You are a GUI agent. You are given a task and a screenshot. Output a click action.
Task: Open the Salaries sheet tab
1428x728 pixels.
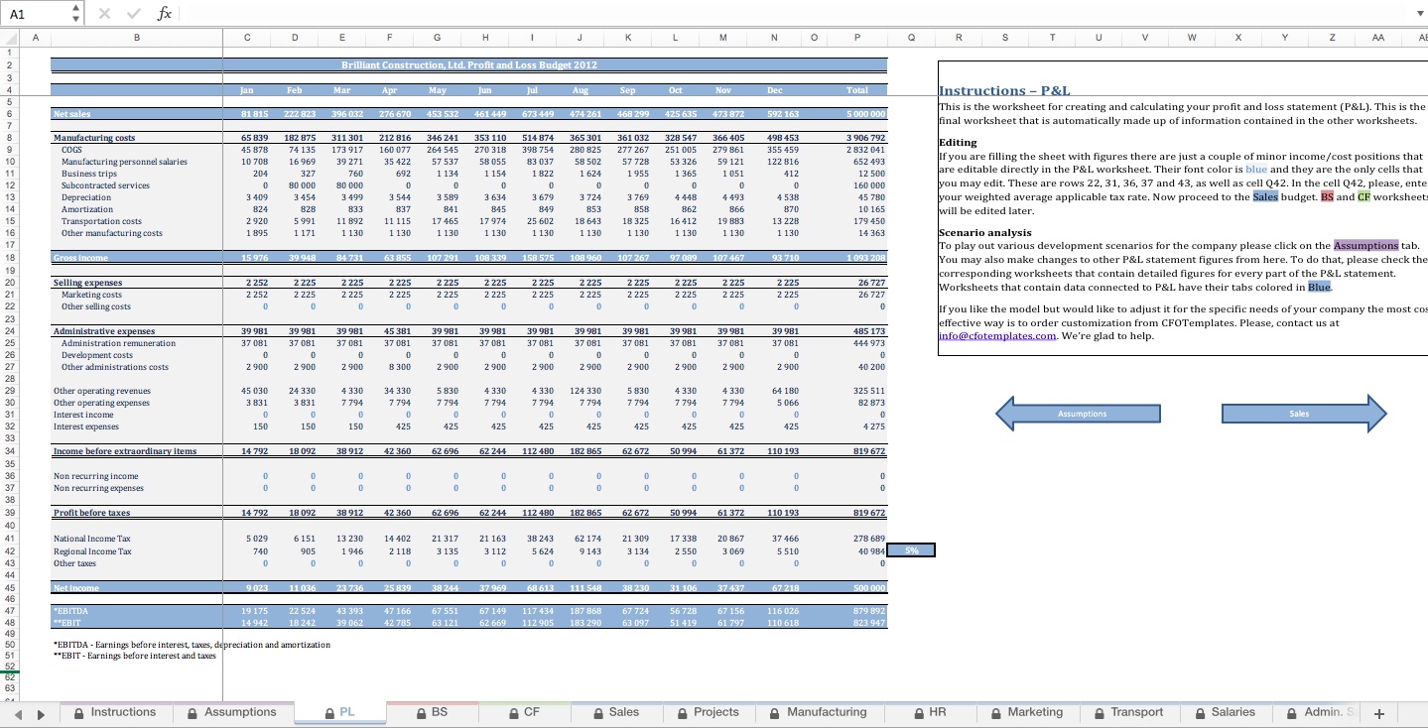point(1226,712)
